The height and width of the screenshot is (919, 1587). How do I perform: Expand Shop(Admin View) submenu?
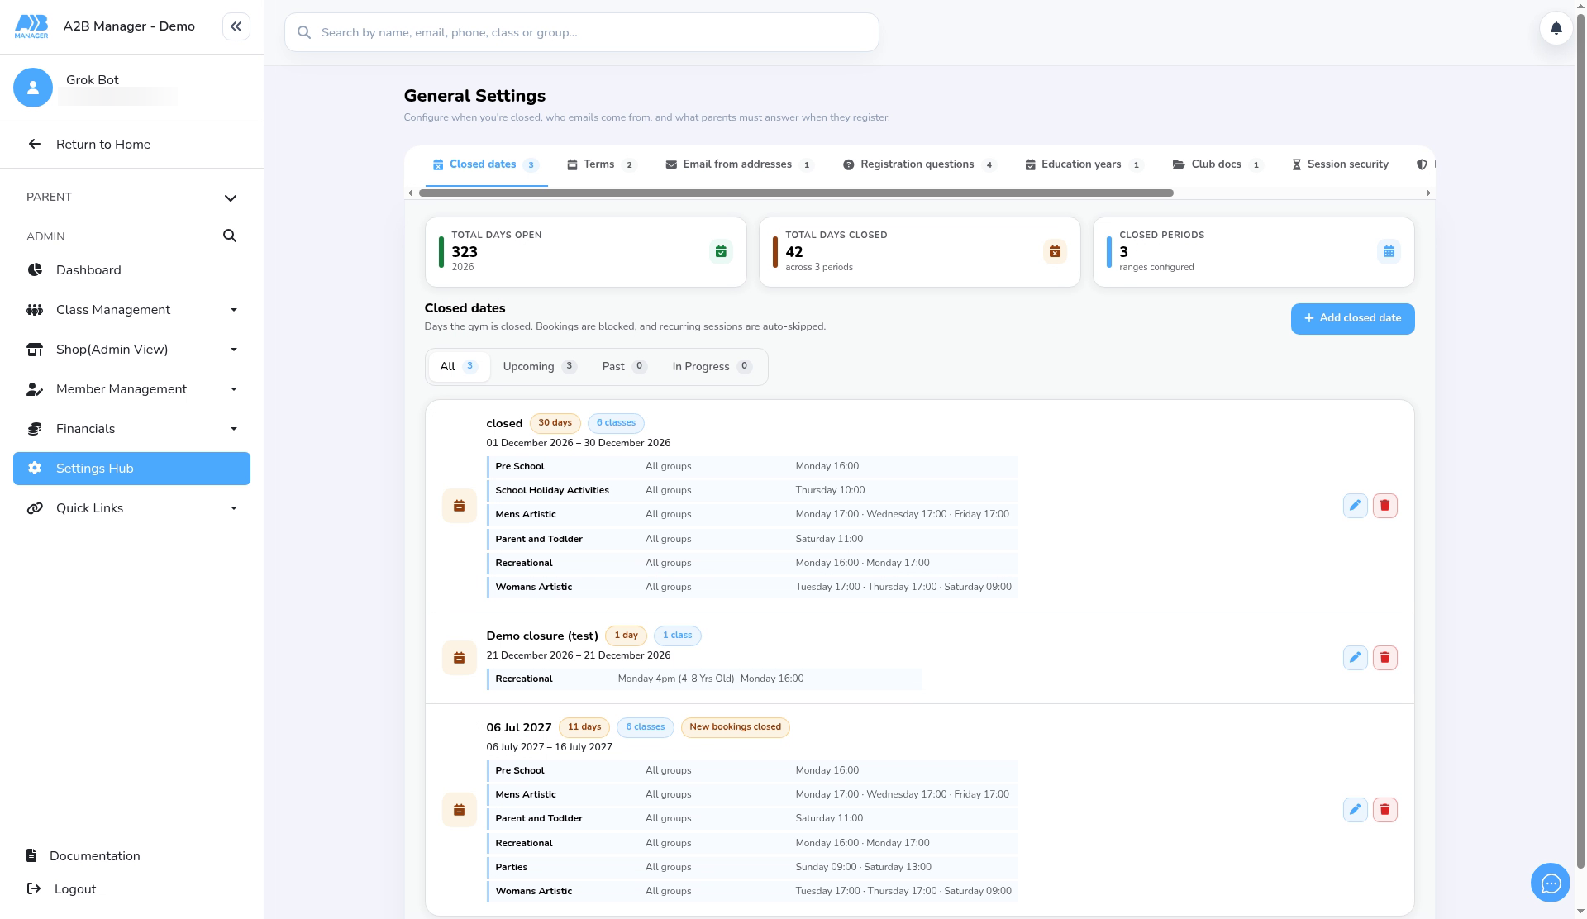coord(234,350)
